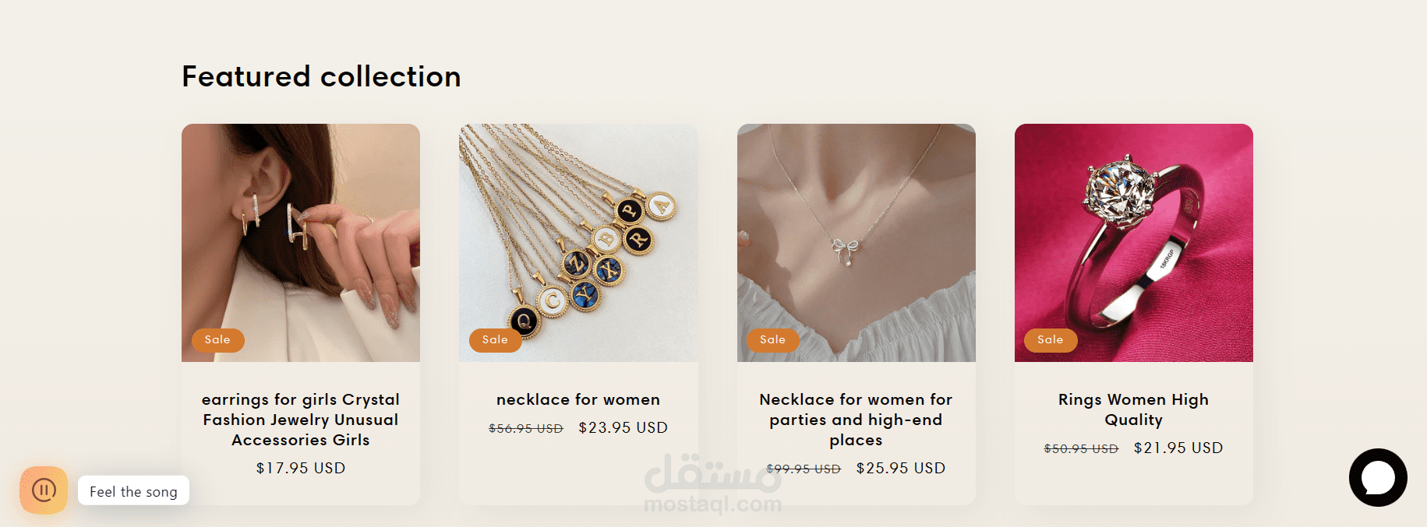Viewport: 1427px width, 527px height.
Task: Click the $25.95 USD sale price
Action: [x=901, y=468]
